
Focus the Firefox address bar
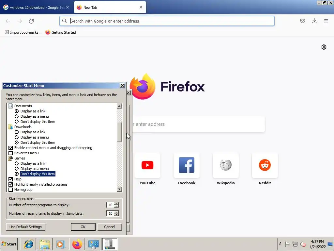167,21
